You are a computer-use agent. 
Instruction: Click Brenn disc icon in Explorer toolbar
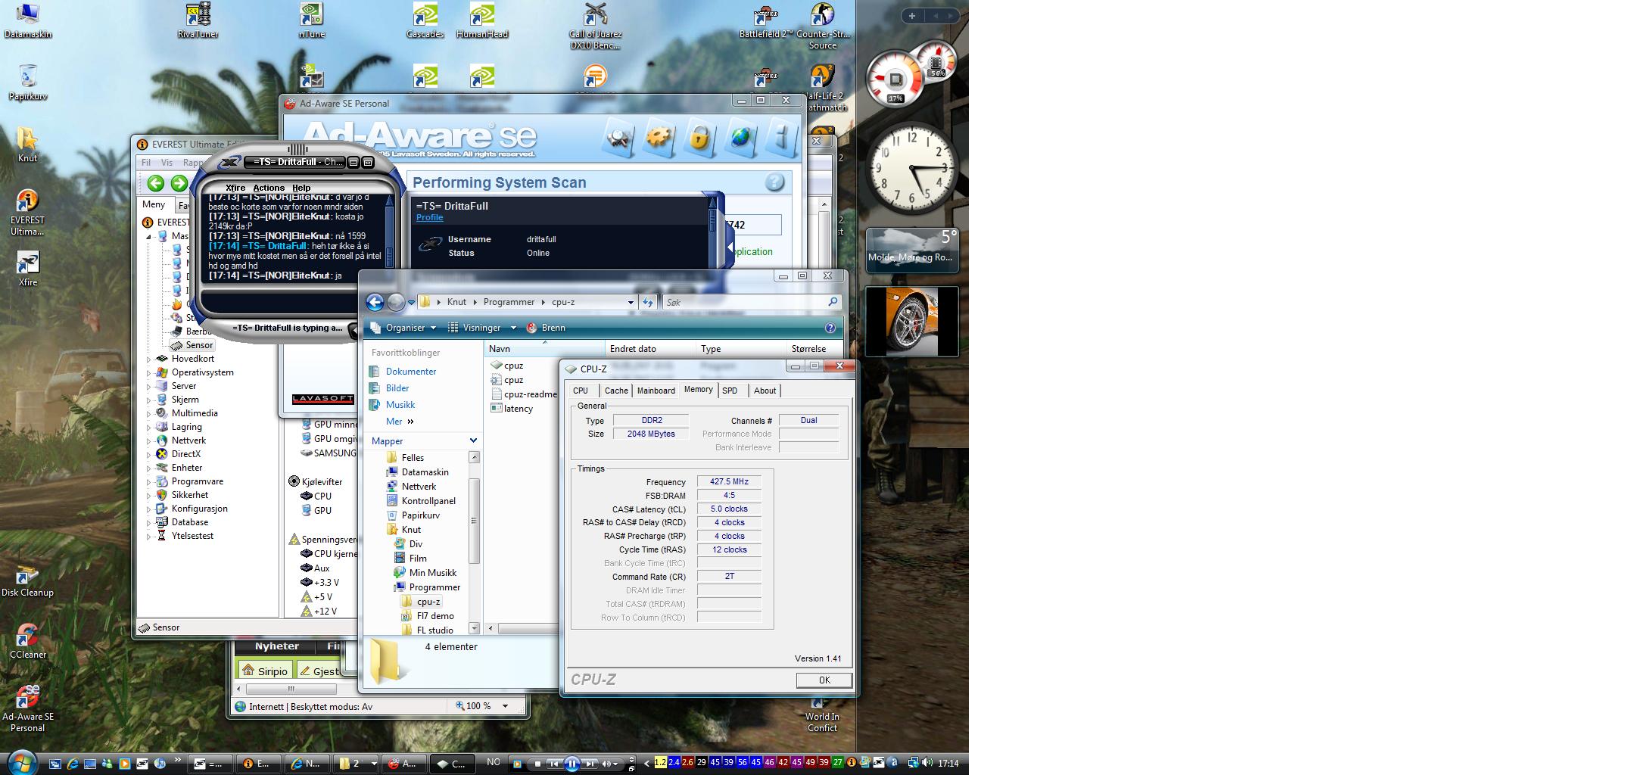click(532, 328)
